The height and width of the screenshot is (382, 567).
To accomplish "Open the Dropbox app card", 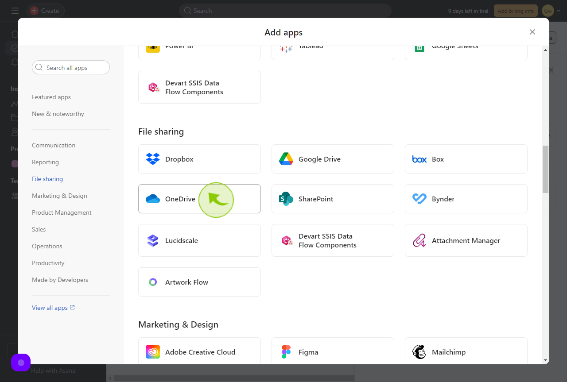I will [x=199, y=159].
